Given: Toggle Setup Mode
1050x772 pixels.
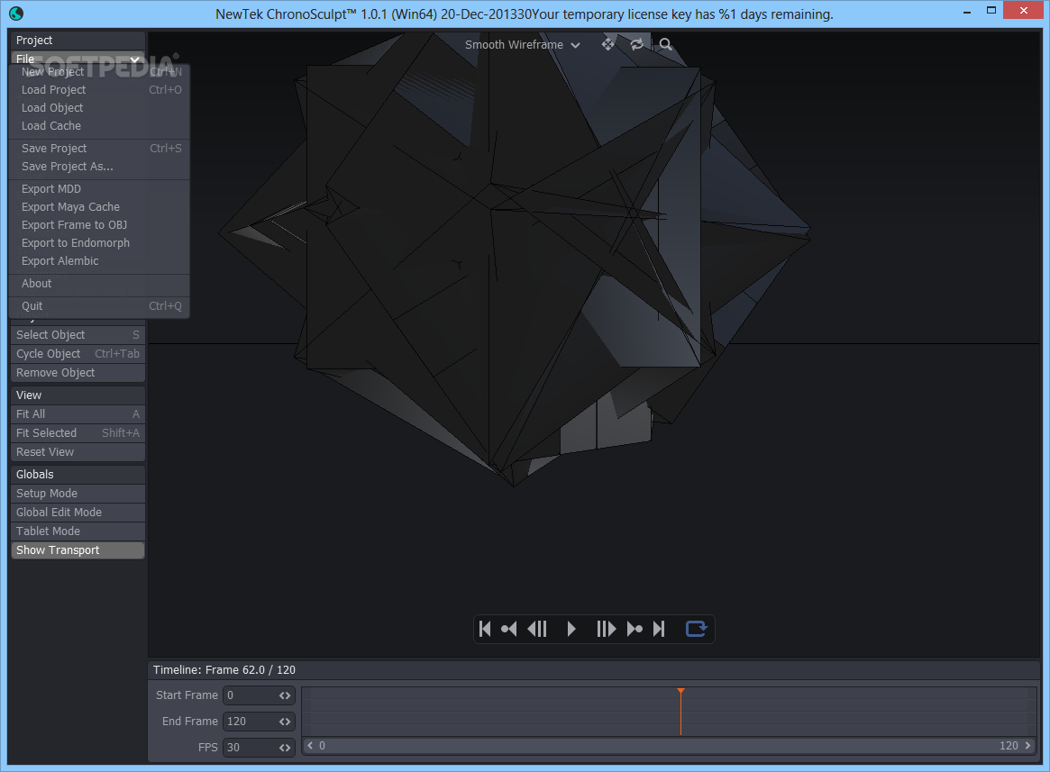Looking at the screenshot, I should [x=78, y=493].
